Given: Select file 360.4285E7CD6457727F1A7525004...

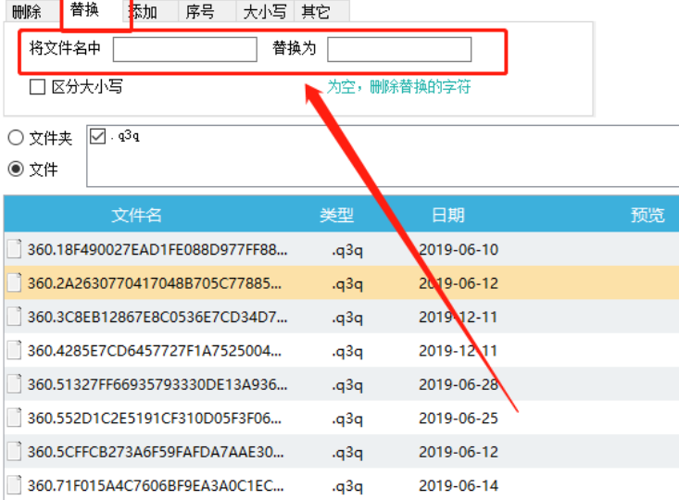Looking at the screenshot, I should (x=155, y=351).
